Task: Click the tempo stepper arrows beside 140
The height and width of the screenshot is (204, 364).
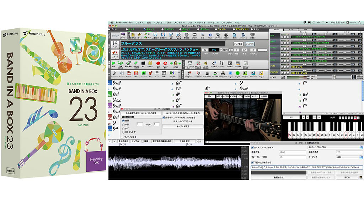Action: click(x=220, y=50)
